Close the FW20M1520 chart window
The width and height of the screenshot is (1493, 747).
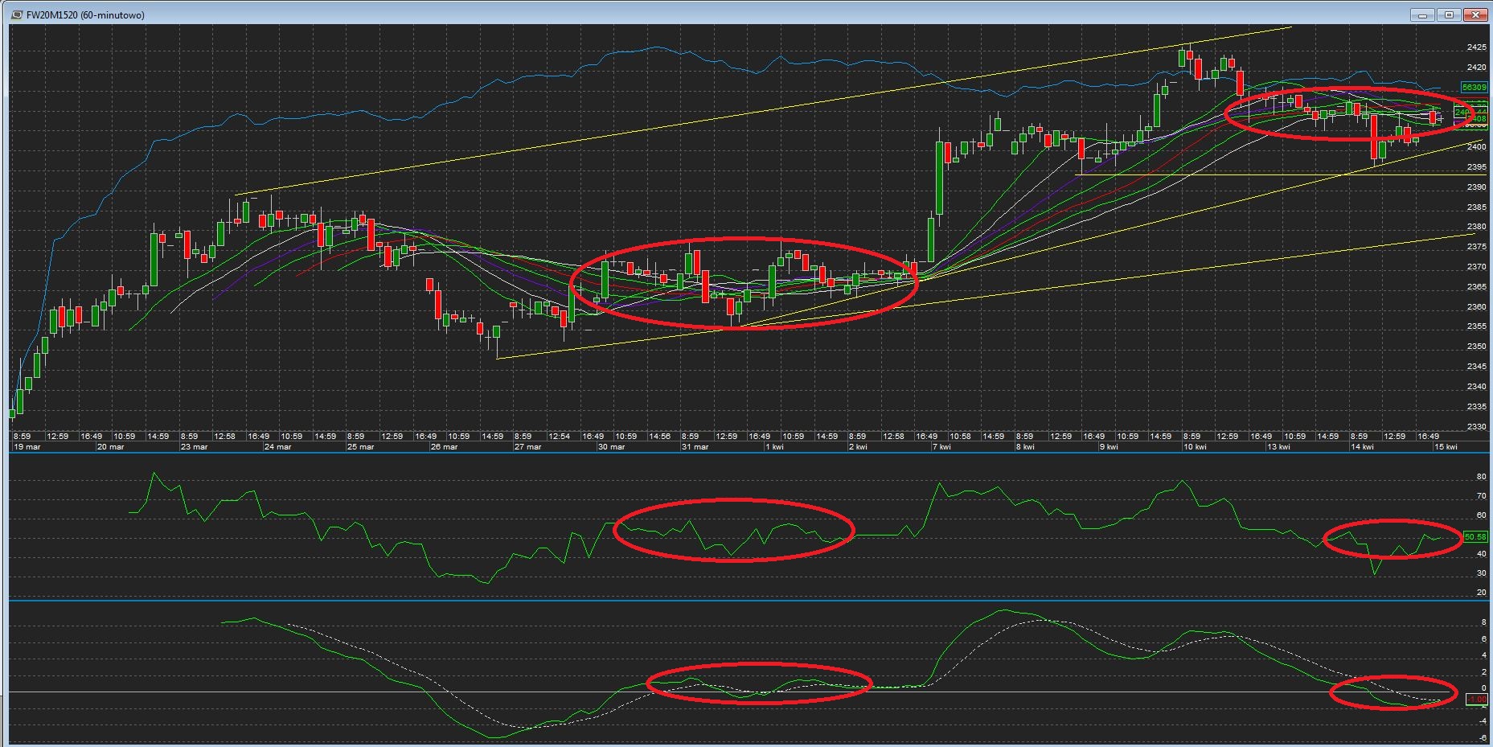1476,14
